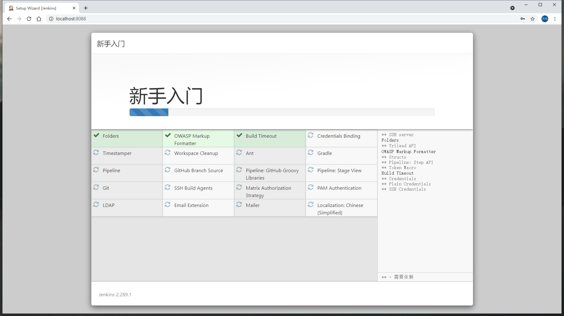The width and height of the screenshot is (564, 316).
Task: Click the pending sync icon for Credentials Binding
Action: 311,135
